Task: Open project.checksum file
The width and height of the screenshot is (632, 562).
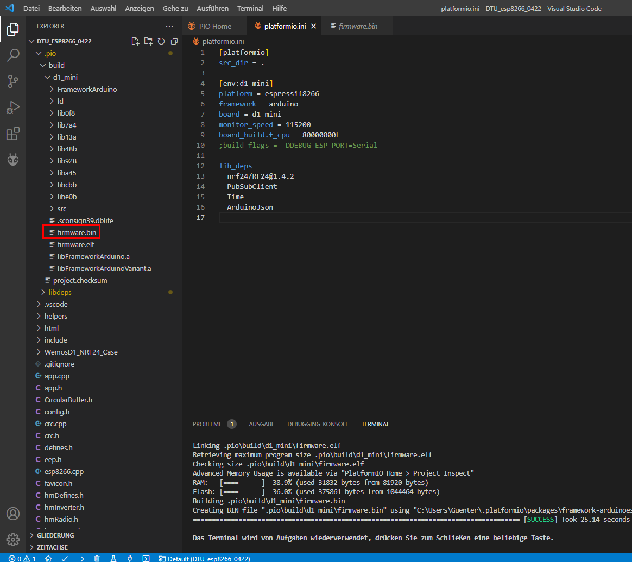Action: pyautogui.click(x=80, y=281)
